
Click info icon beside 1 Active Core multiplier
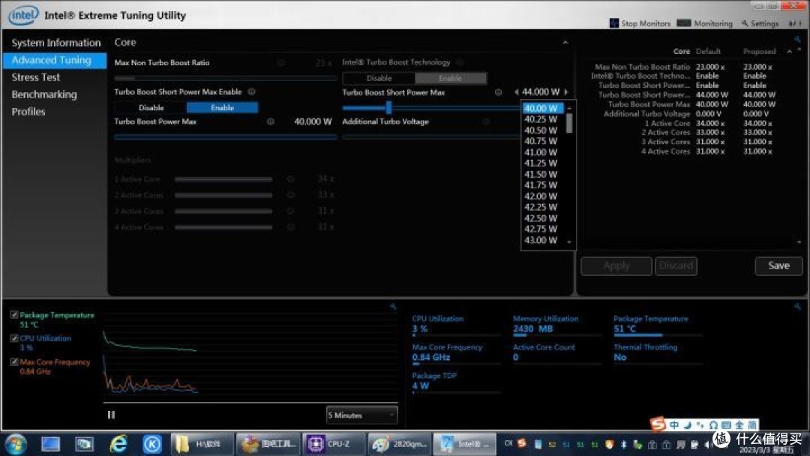(291, 178)
